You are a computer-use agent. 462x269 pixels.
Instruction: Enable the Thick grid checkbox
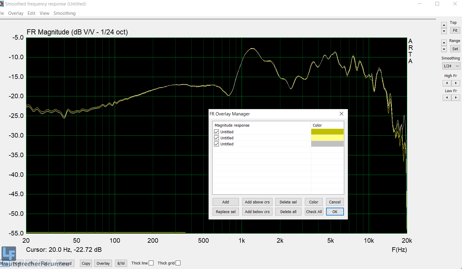point(178,263)
